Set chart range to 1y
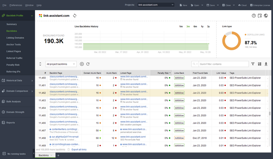The height and width of the screenshot is (159, 273). [202, 27]
